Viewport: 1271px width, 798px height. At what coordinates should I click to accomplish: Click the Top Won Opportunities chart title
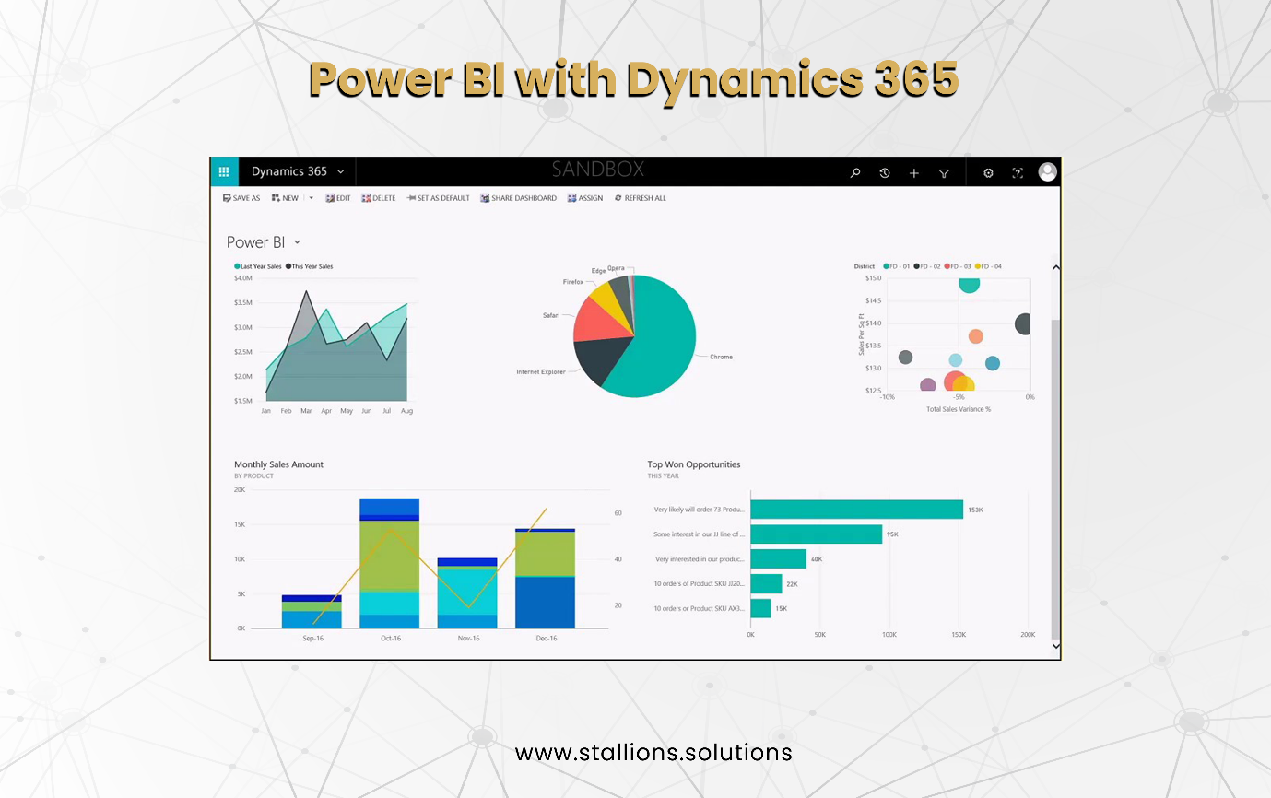point(694,464)
